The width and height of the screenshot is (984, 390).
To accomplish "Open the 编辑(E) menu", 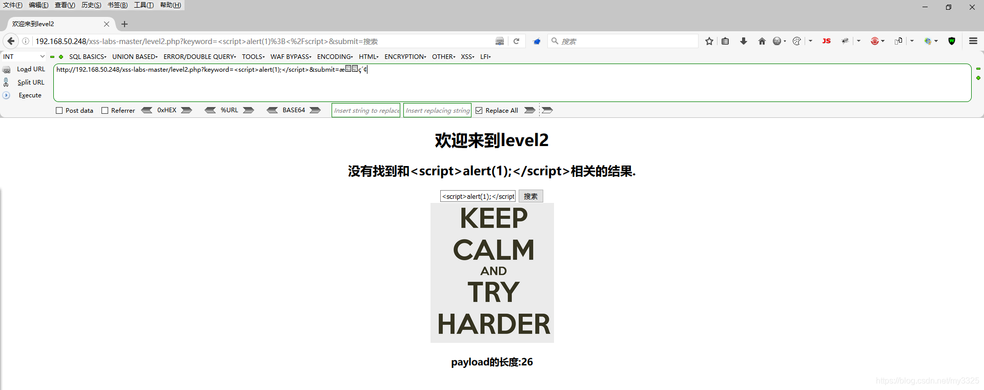I will click(x=38, y=5).
